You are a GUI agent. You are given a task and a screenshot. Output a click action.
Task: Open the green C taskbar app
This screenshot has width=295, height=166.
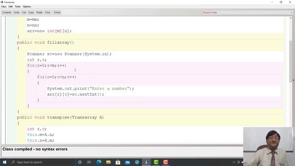[x=156, y=162]
